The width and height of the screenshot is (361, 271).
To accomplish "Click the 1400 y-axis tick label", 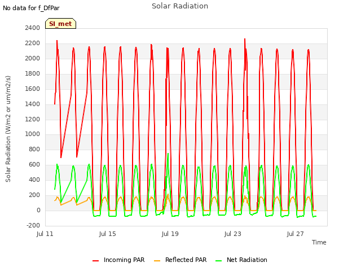I will point(33,104).
